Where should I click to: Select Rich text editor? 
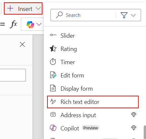pos(93,102)
